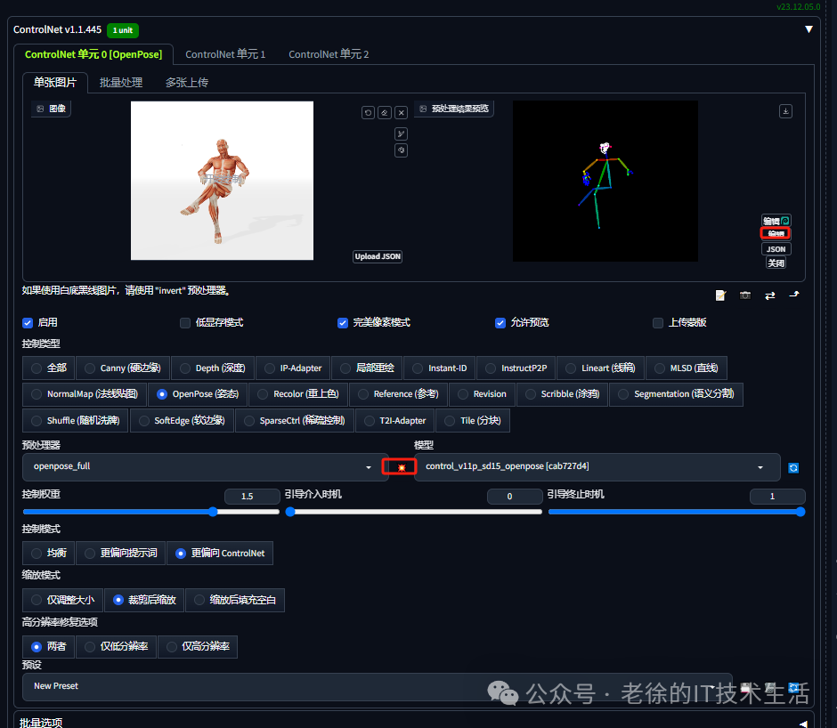Click the 控制权重 value field showing 1.5
This screenshot has height=728, width=837.
click(252, 497)
